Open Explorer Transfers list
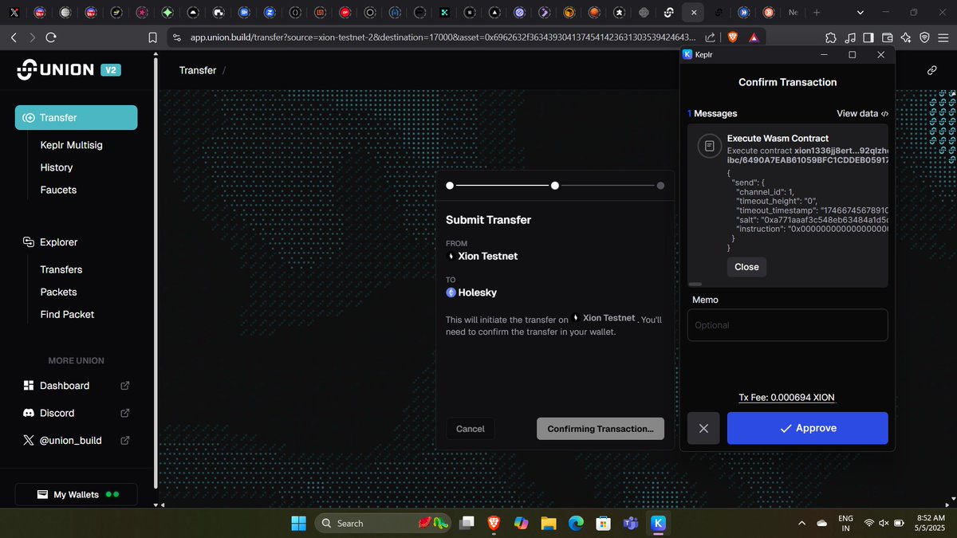The height and width of the screenshot is (538, 957). pyautogui.click(x=61, y=269)
